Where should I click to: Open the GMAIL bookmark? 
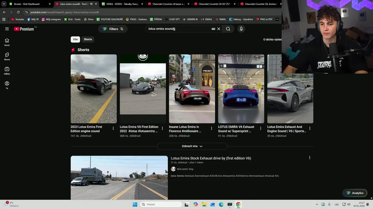(206, 19)
